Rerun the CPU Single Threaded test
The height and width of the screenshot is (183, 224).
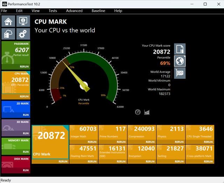208,142
